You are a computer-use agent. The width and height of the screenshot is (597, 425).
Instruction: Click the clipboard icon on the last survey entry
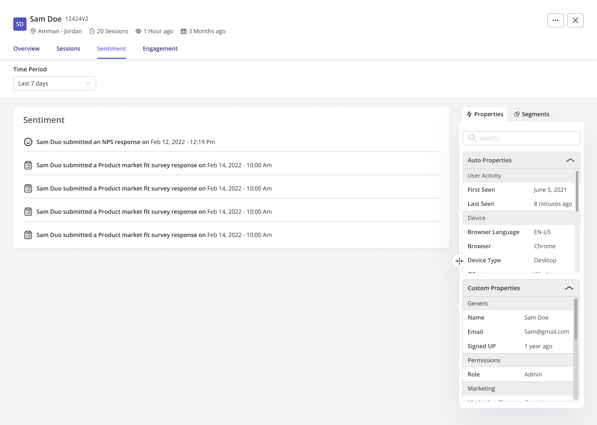(28, 234)
